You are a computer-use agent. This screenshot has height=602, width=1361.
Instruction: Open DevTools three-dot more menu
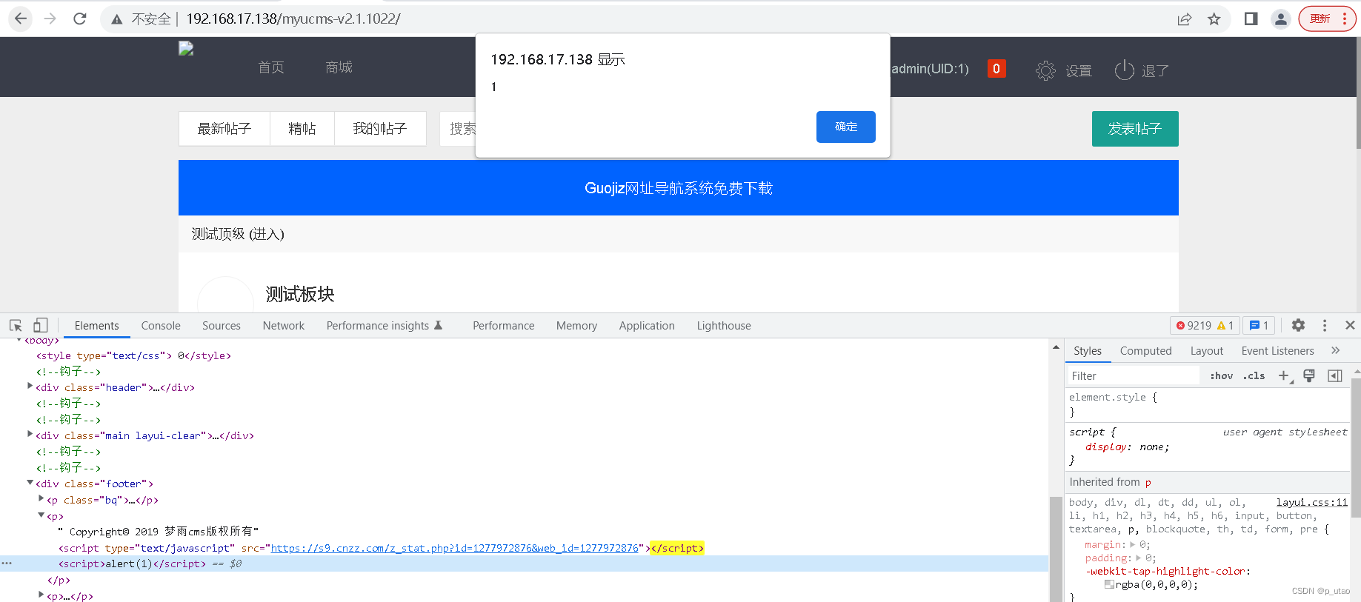1325,325
